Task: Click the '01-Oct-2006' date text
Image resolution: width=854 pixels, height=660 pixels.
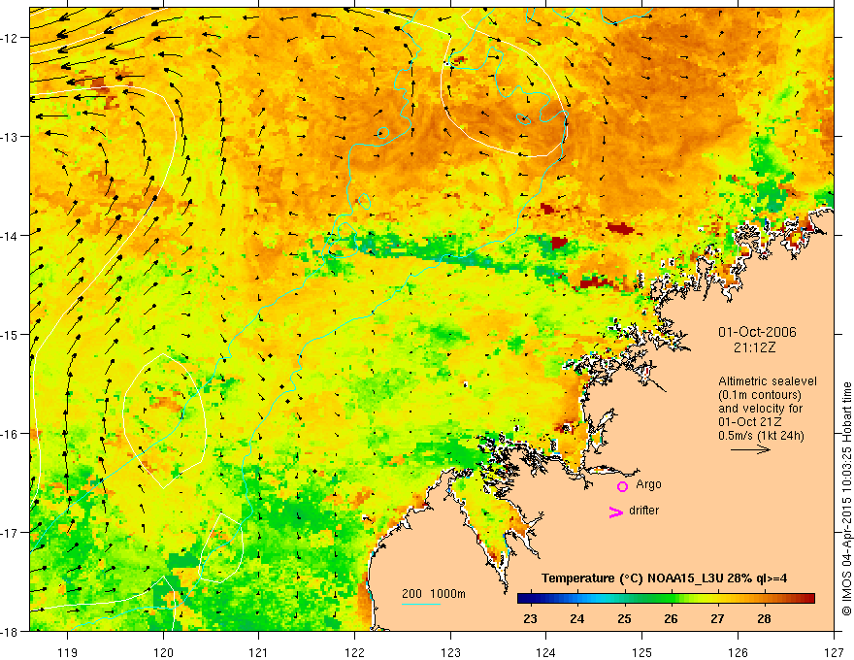Action: pos(757,332)
